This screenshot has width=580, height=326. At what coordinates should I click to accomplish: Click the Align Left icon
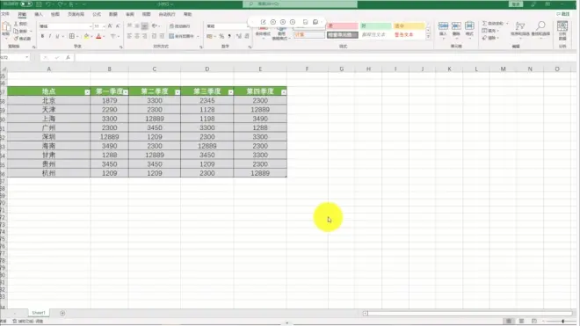129,36
